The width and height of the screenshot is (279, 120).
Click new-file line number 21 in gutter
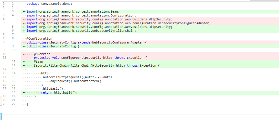pyautogui.click(x=14, y=100)
